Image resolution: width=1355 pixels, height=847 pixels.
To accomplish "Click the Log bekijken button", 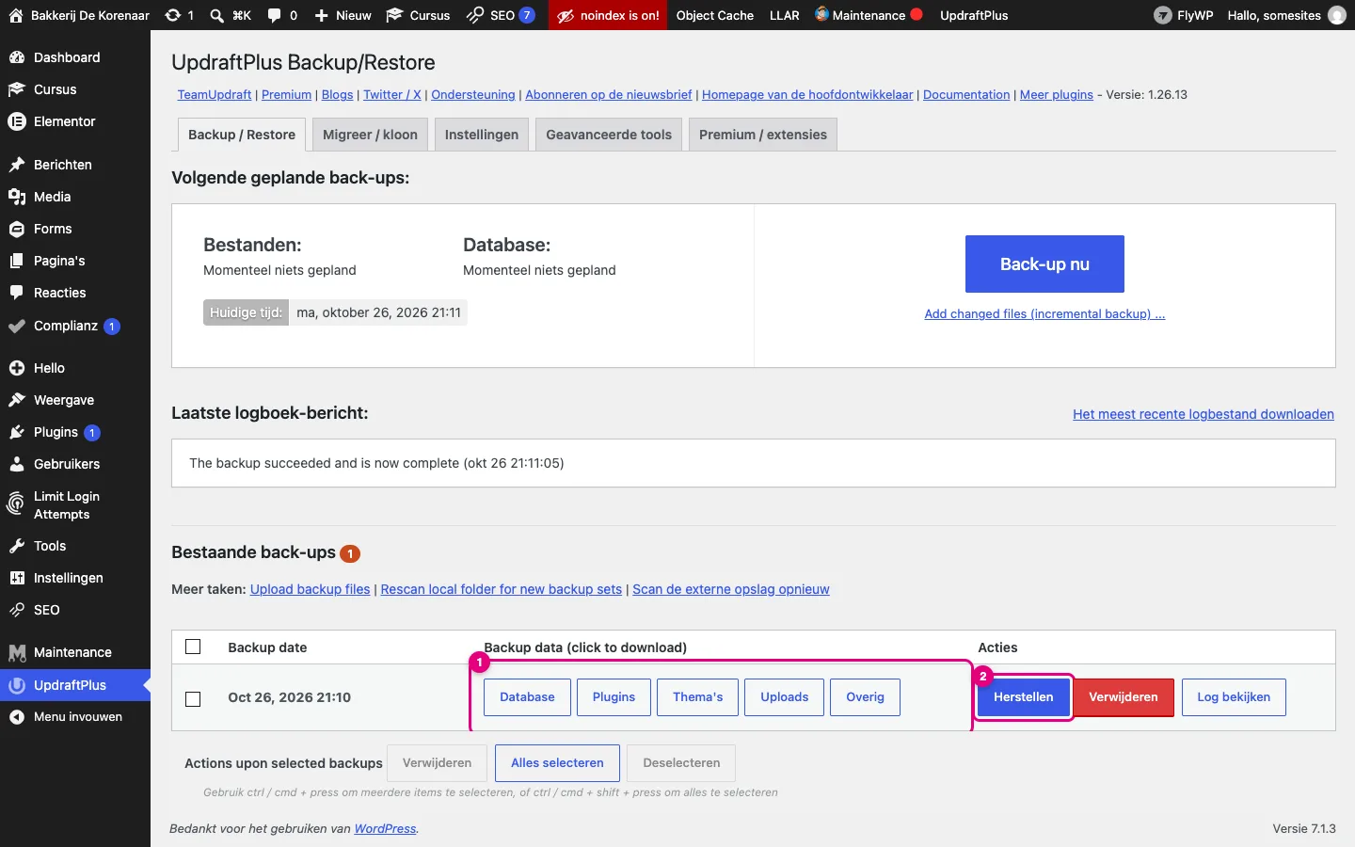I will (x=1234, y=697).
